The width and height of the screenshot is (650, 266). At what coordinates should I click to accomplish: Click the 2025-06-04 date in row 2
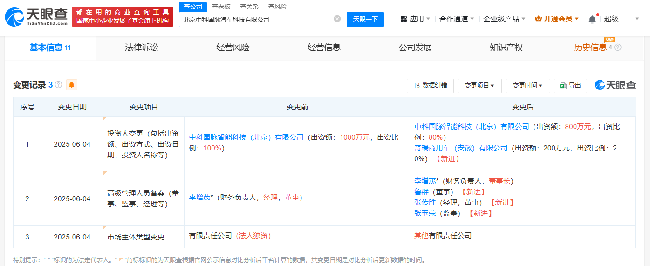tap(72, 199)
